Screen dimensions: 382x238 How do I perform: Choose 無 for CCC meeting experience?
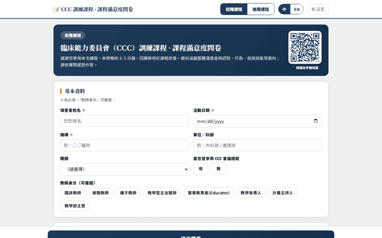[x=218, y=169]
